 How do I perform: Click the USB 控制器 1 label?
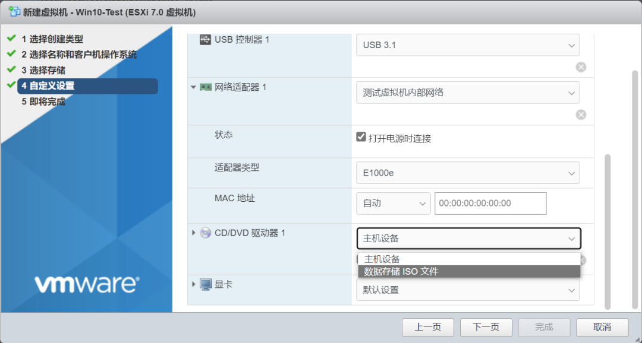242,40
